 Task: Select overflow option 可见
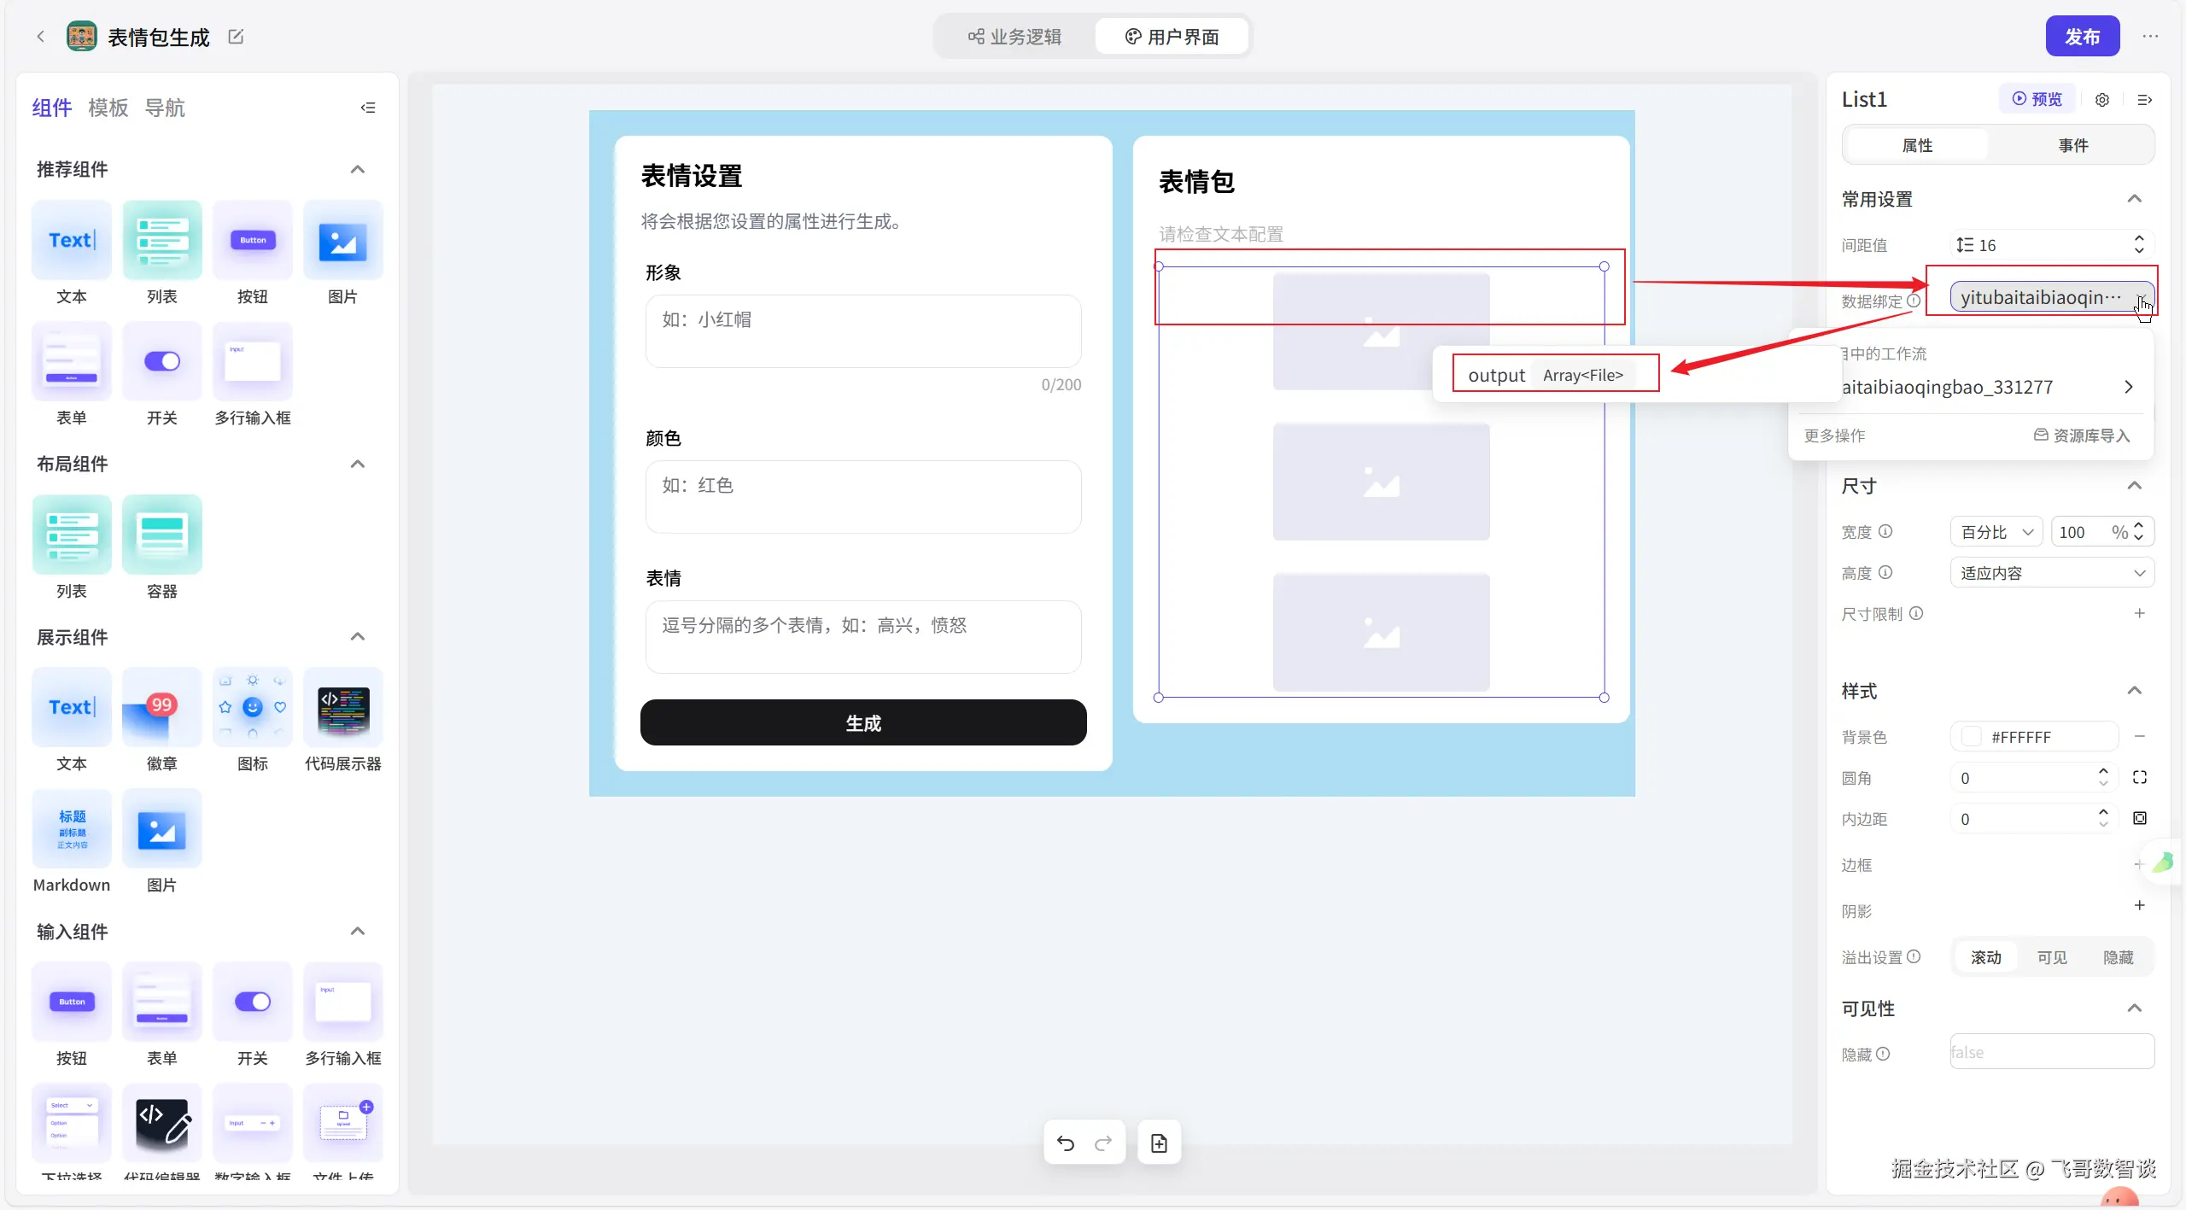tap(2052, 957)
